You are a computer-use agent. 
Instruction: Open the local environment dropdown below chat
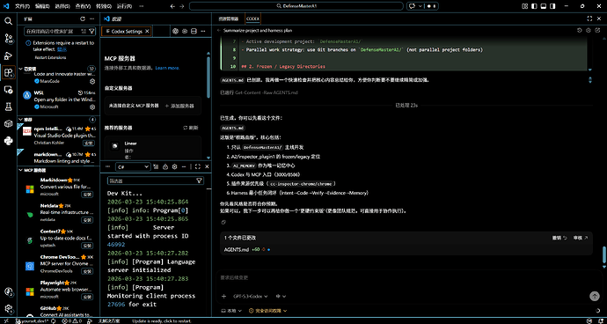coord(231,311)
